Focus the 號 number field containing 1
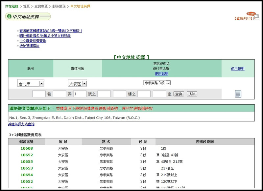263x191 pixels. coord(80,94)
